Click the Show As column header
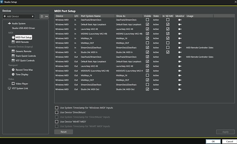The image size is (237, 144). click(x=129, y=16)
